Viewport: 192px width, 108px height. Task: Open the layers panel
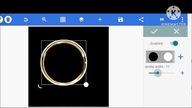click(81, 19)
